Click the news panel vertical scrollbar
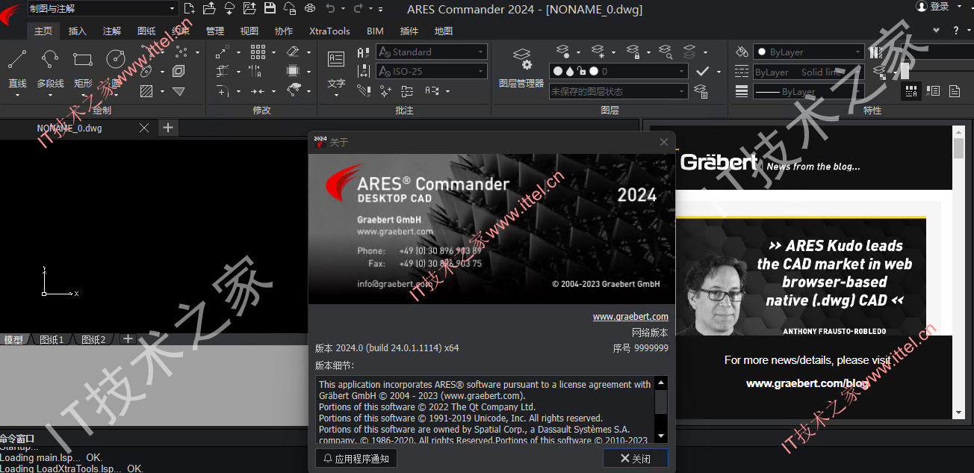Screen dimensions: 974x473 (x=959, y=272)
